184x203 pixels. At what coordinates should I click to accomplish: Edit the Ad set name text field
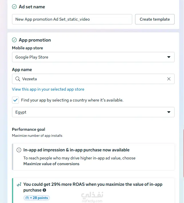point(72,19)
